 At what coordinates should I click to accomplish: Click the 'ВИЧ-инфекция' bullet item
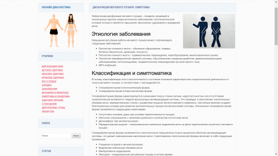click(108, 65)
